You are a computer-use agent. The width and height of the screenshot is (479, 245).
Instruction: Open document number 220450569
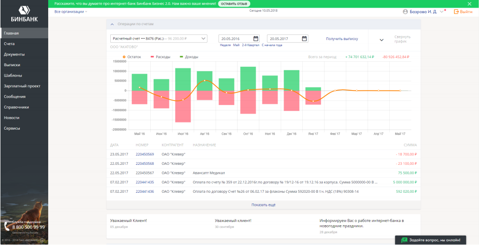pos(145,154)
